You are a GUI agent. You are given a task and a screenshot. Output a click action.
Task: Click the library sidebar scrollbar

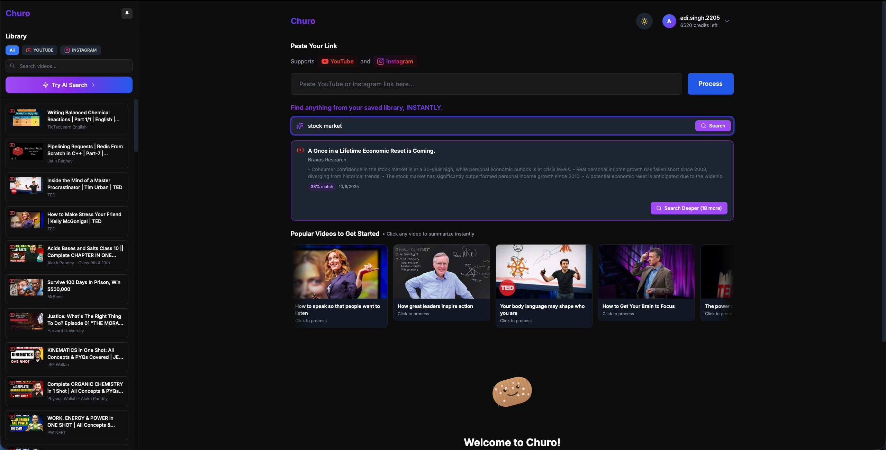[136, 126]
